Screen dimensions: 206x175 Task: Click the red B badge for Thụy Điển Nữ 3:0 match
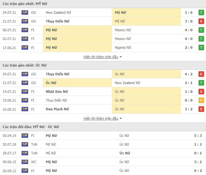coord(201,21)
